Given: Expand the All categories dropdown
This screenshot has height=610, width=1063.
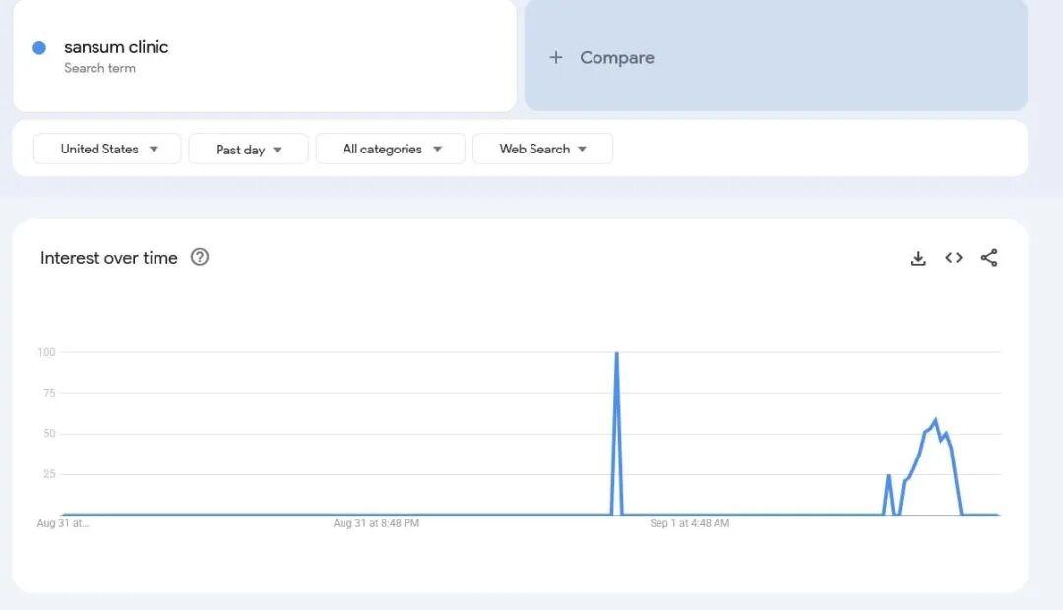Looking at the screenshot, I should tap(391, 150).
